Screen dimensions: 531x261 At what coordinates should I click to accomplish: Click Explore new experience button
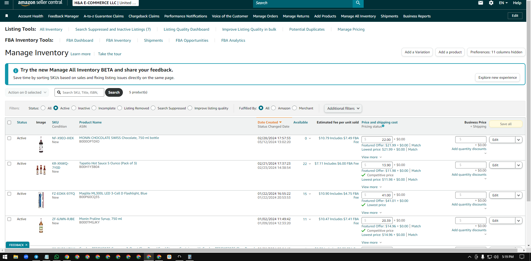tap(498, 77)
